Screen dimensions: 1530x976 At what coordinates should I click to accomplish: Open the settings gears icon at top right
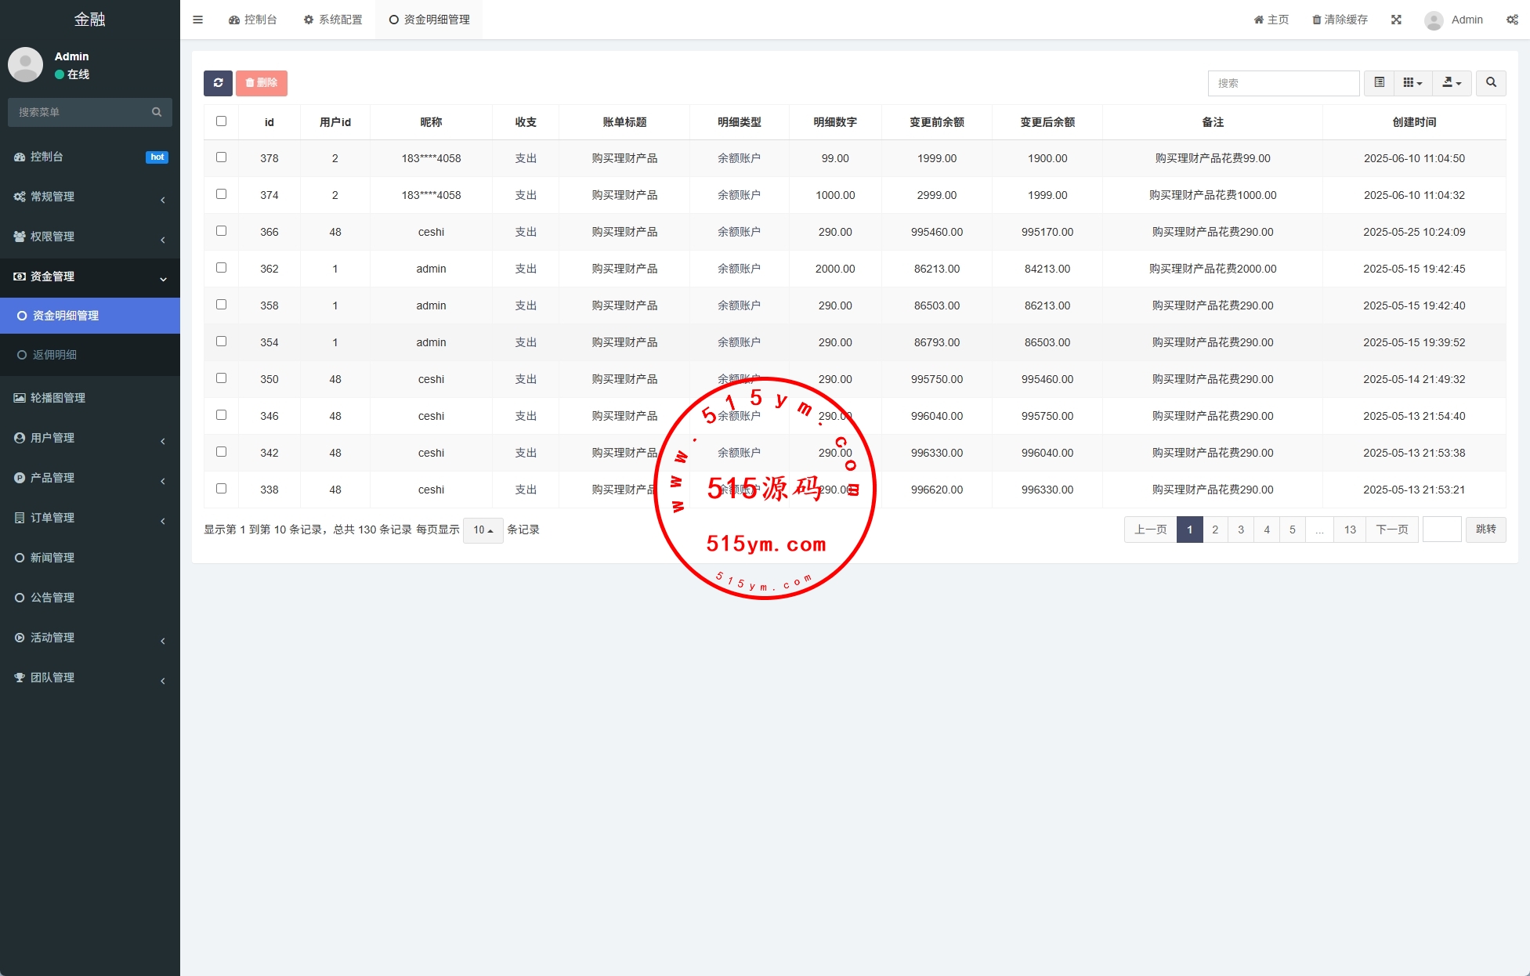coord(1512,20)
